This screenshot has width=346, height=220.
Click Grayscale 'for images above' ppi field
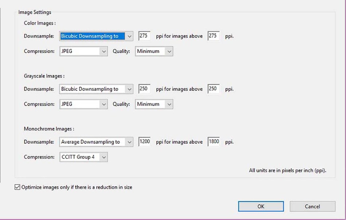point(213,89)
